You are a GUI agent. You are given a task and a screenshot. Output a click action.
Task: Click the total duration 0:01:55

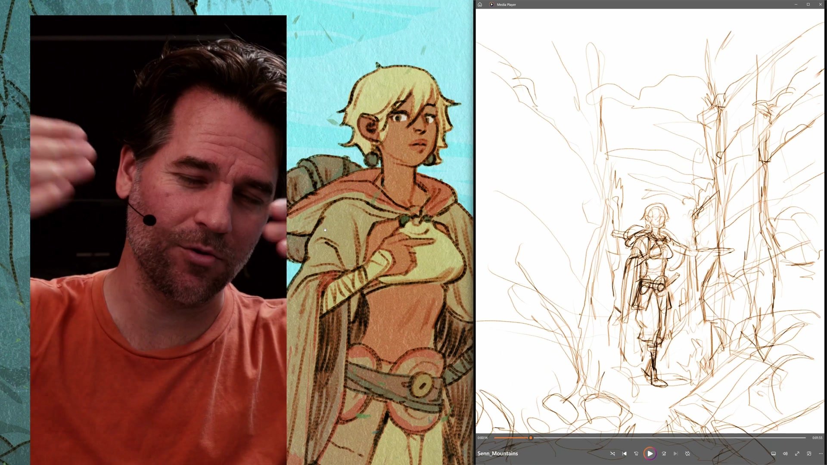click(x=817, y=437)
